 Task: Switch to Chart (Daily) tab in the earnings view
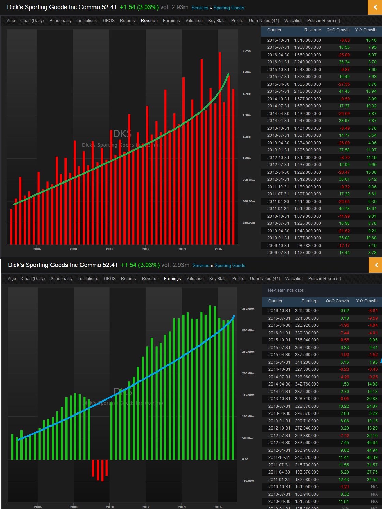(33, 279)
